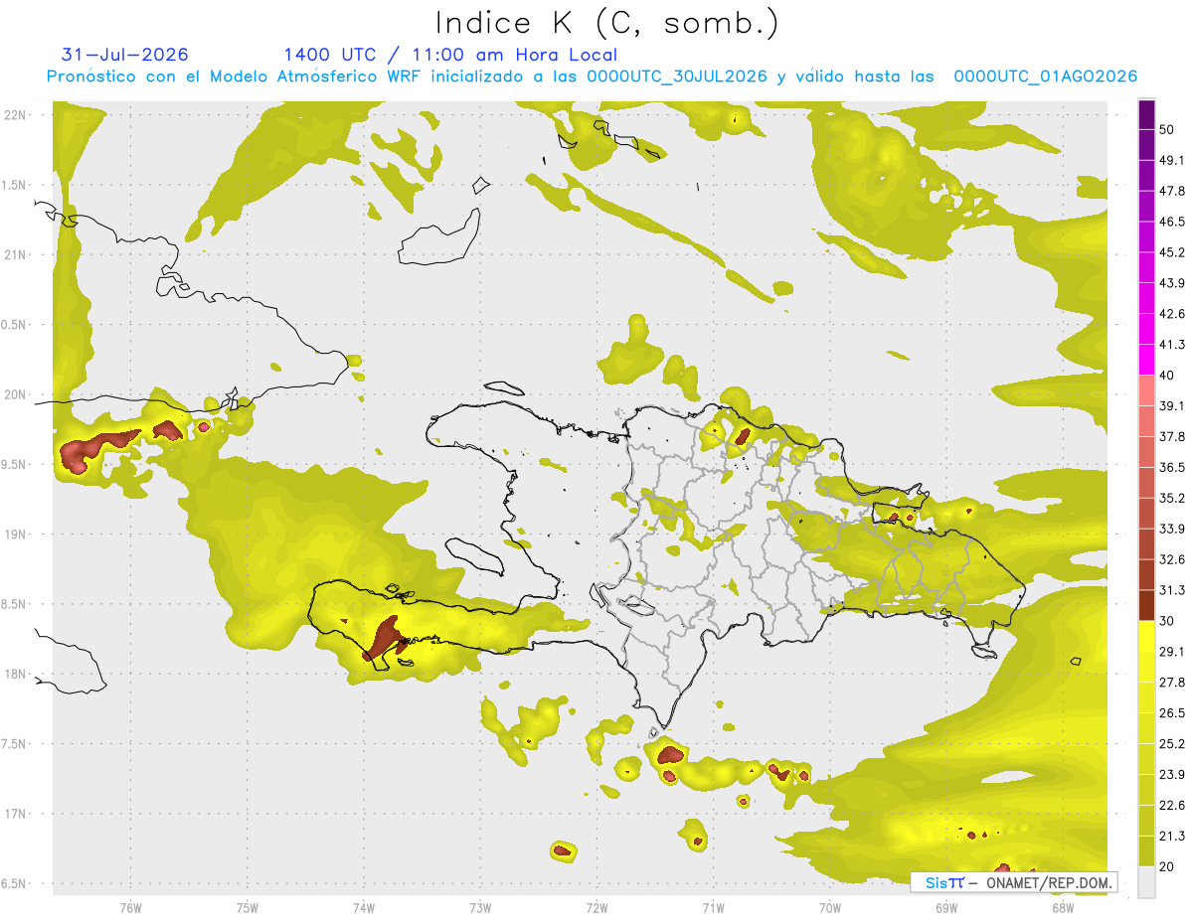The height and width of the screenshot is (921, 1193).
Task: Click the dark purple color bar segment above 50
Action: pyautogui.click(x=1146, y=115)
